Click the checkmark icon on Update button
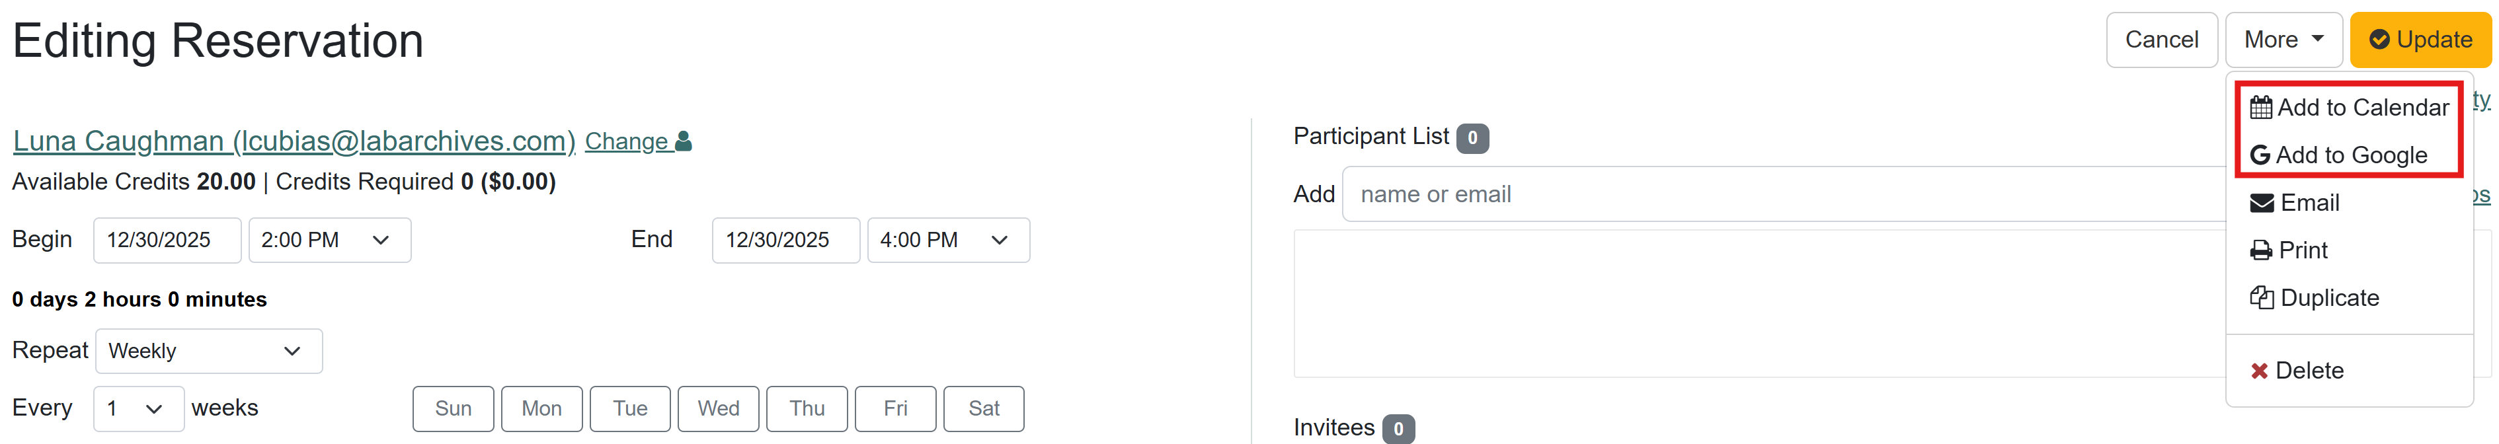The height and width of the screenshot is (444, 2499). point(2379,40)
